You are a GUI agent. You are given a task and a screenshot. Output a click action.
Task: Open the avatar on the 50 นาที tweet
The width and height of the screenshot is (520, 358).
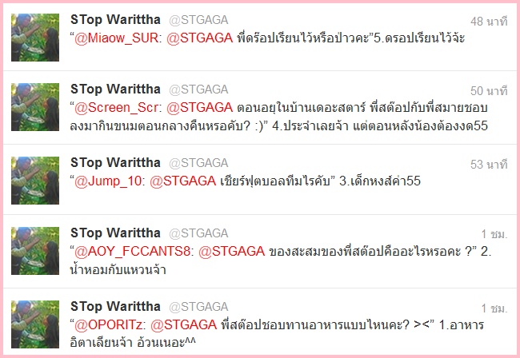[35, 107]
